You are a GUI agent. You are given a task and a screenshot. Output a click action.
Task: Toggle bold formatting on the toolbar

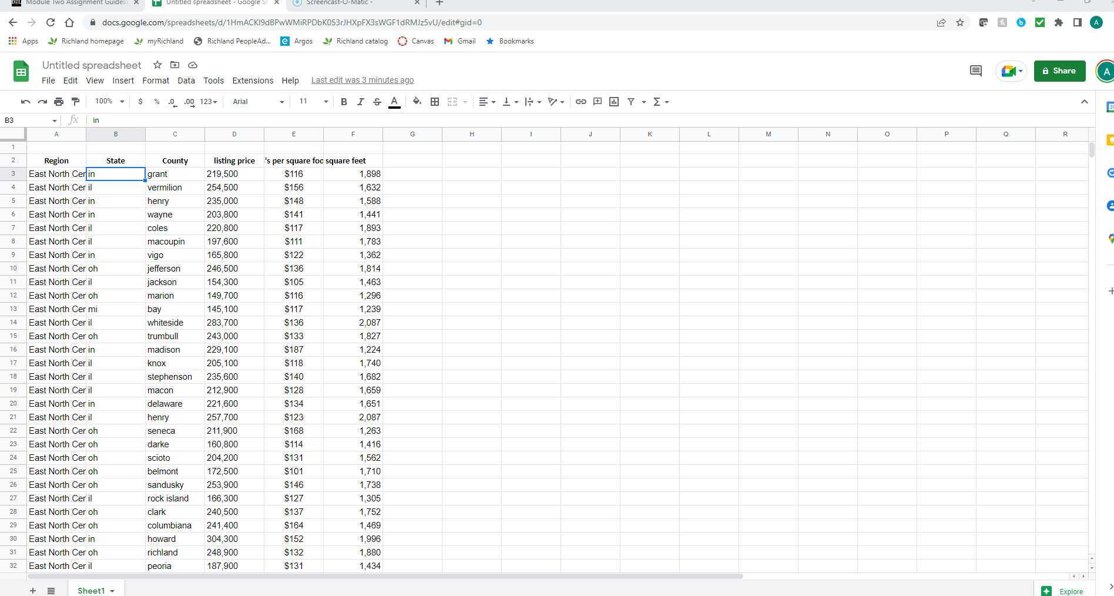coord(344,101)
